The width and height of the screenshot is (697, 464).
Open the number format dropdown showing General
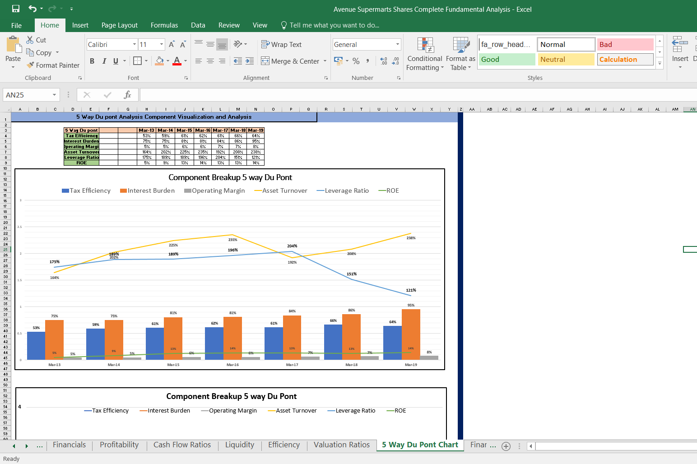[398, 44]
